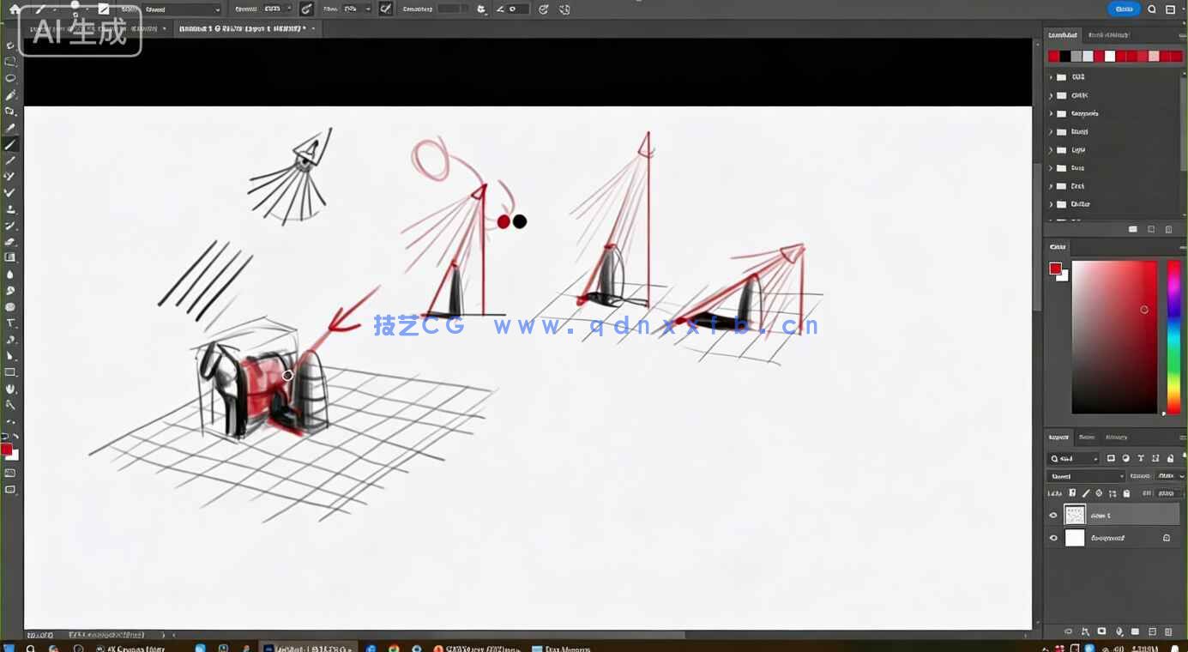Toggle visibility of Layer 1
Viewport: 1188px width, 652px height.
[1053, 515]
